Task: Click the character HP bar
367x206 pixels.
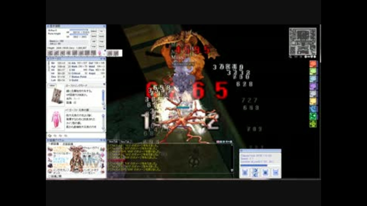Action: [x=79, y=30]
